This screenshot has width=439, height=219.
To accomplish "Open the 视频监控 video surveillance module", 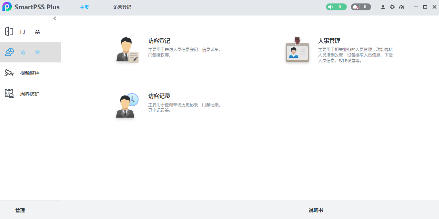I will click(x=30, y=73).
